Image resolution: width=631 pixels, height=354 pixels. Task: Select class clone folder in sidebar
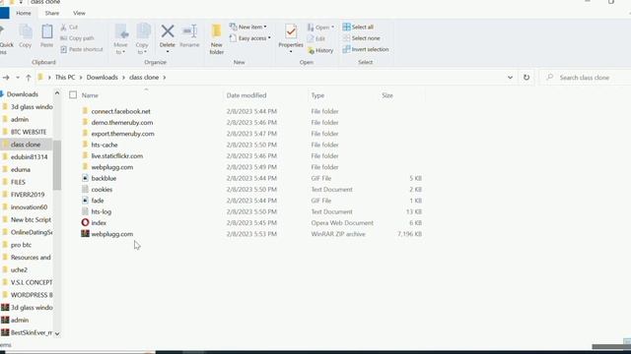tap(26, 145)
